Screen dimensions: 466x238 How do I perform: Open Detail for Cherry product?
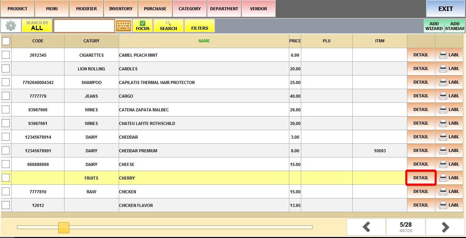coord(421,178)
